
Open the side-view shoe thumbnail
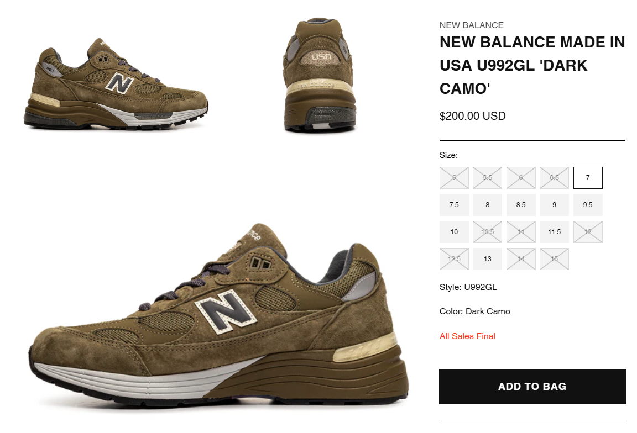pyautogui.click(x=116, y=83)
